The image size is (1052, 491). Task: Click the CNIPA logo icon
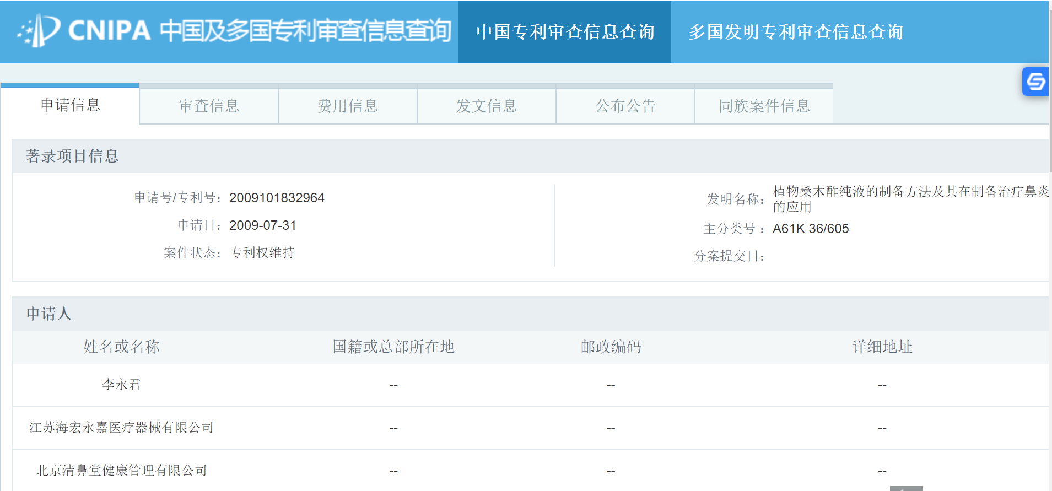point(38,31)
